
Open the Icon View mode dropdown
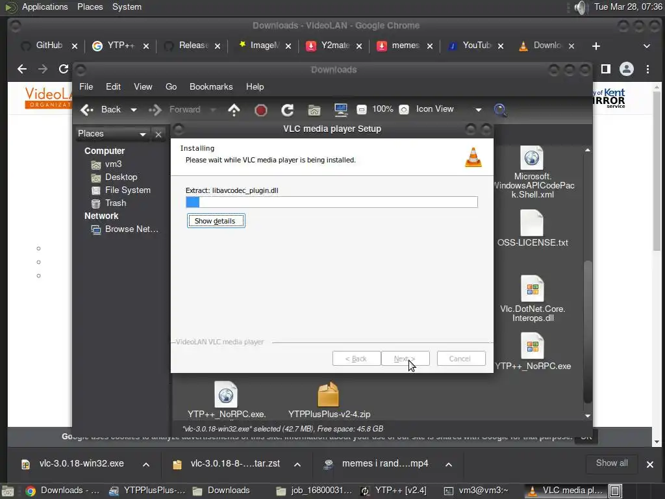pyautogui.click(x=479, y=110)
